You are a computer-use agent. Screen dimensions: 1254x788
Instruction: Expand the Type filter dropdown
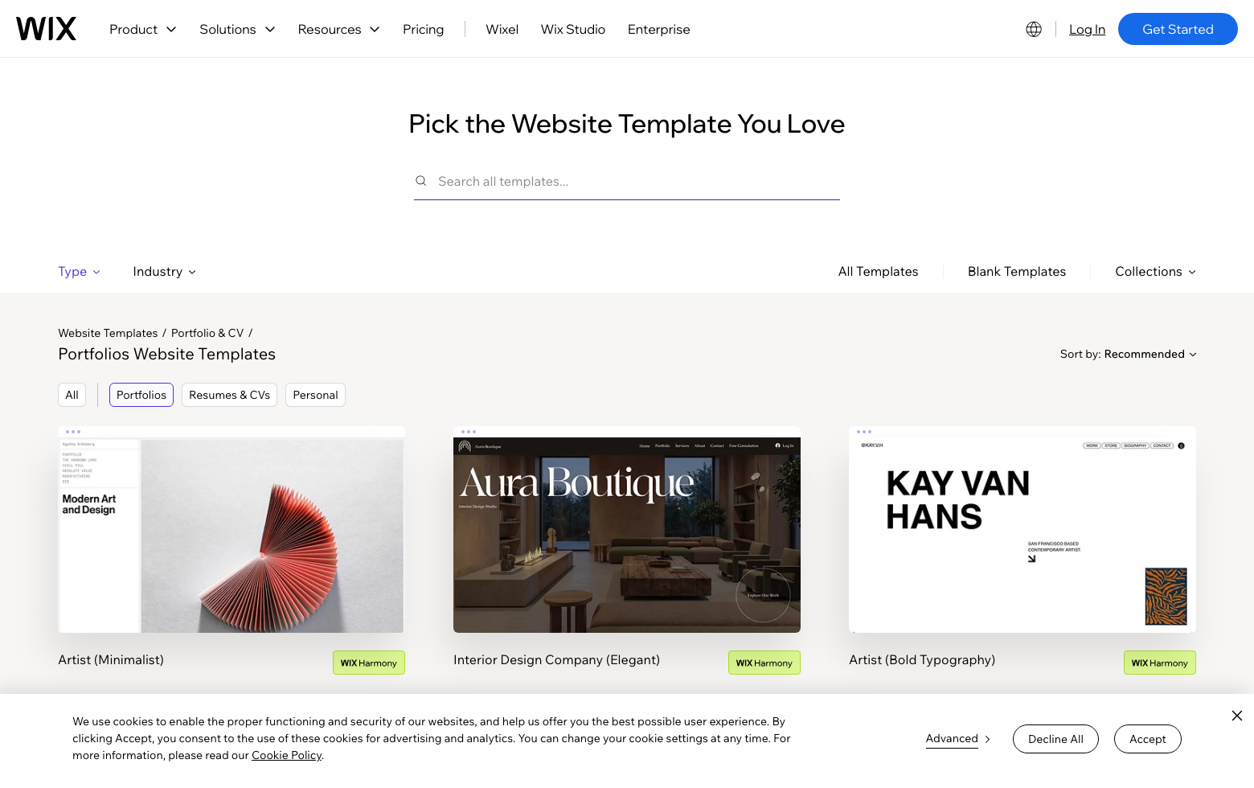coord(79,272)
